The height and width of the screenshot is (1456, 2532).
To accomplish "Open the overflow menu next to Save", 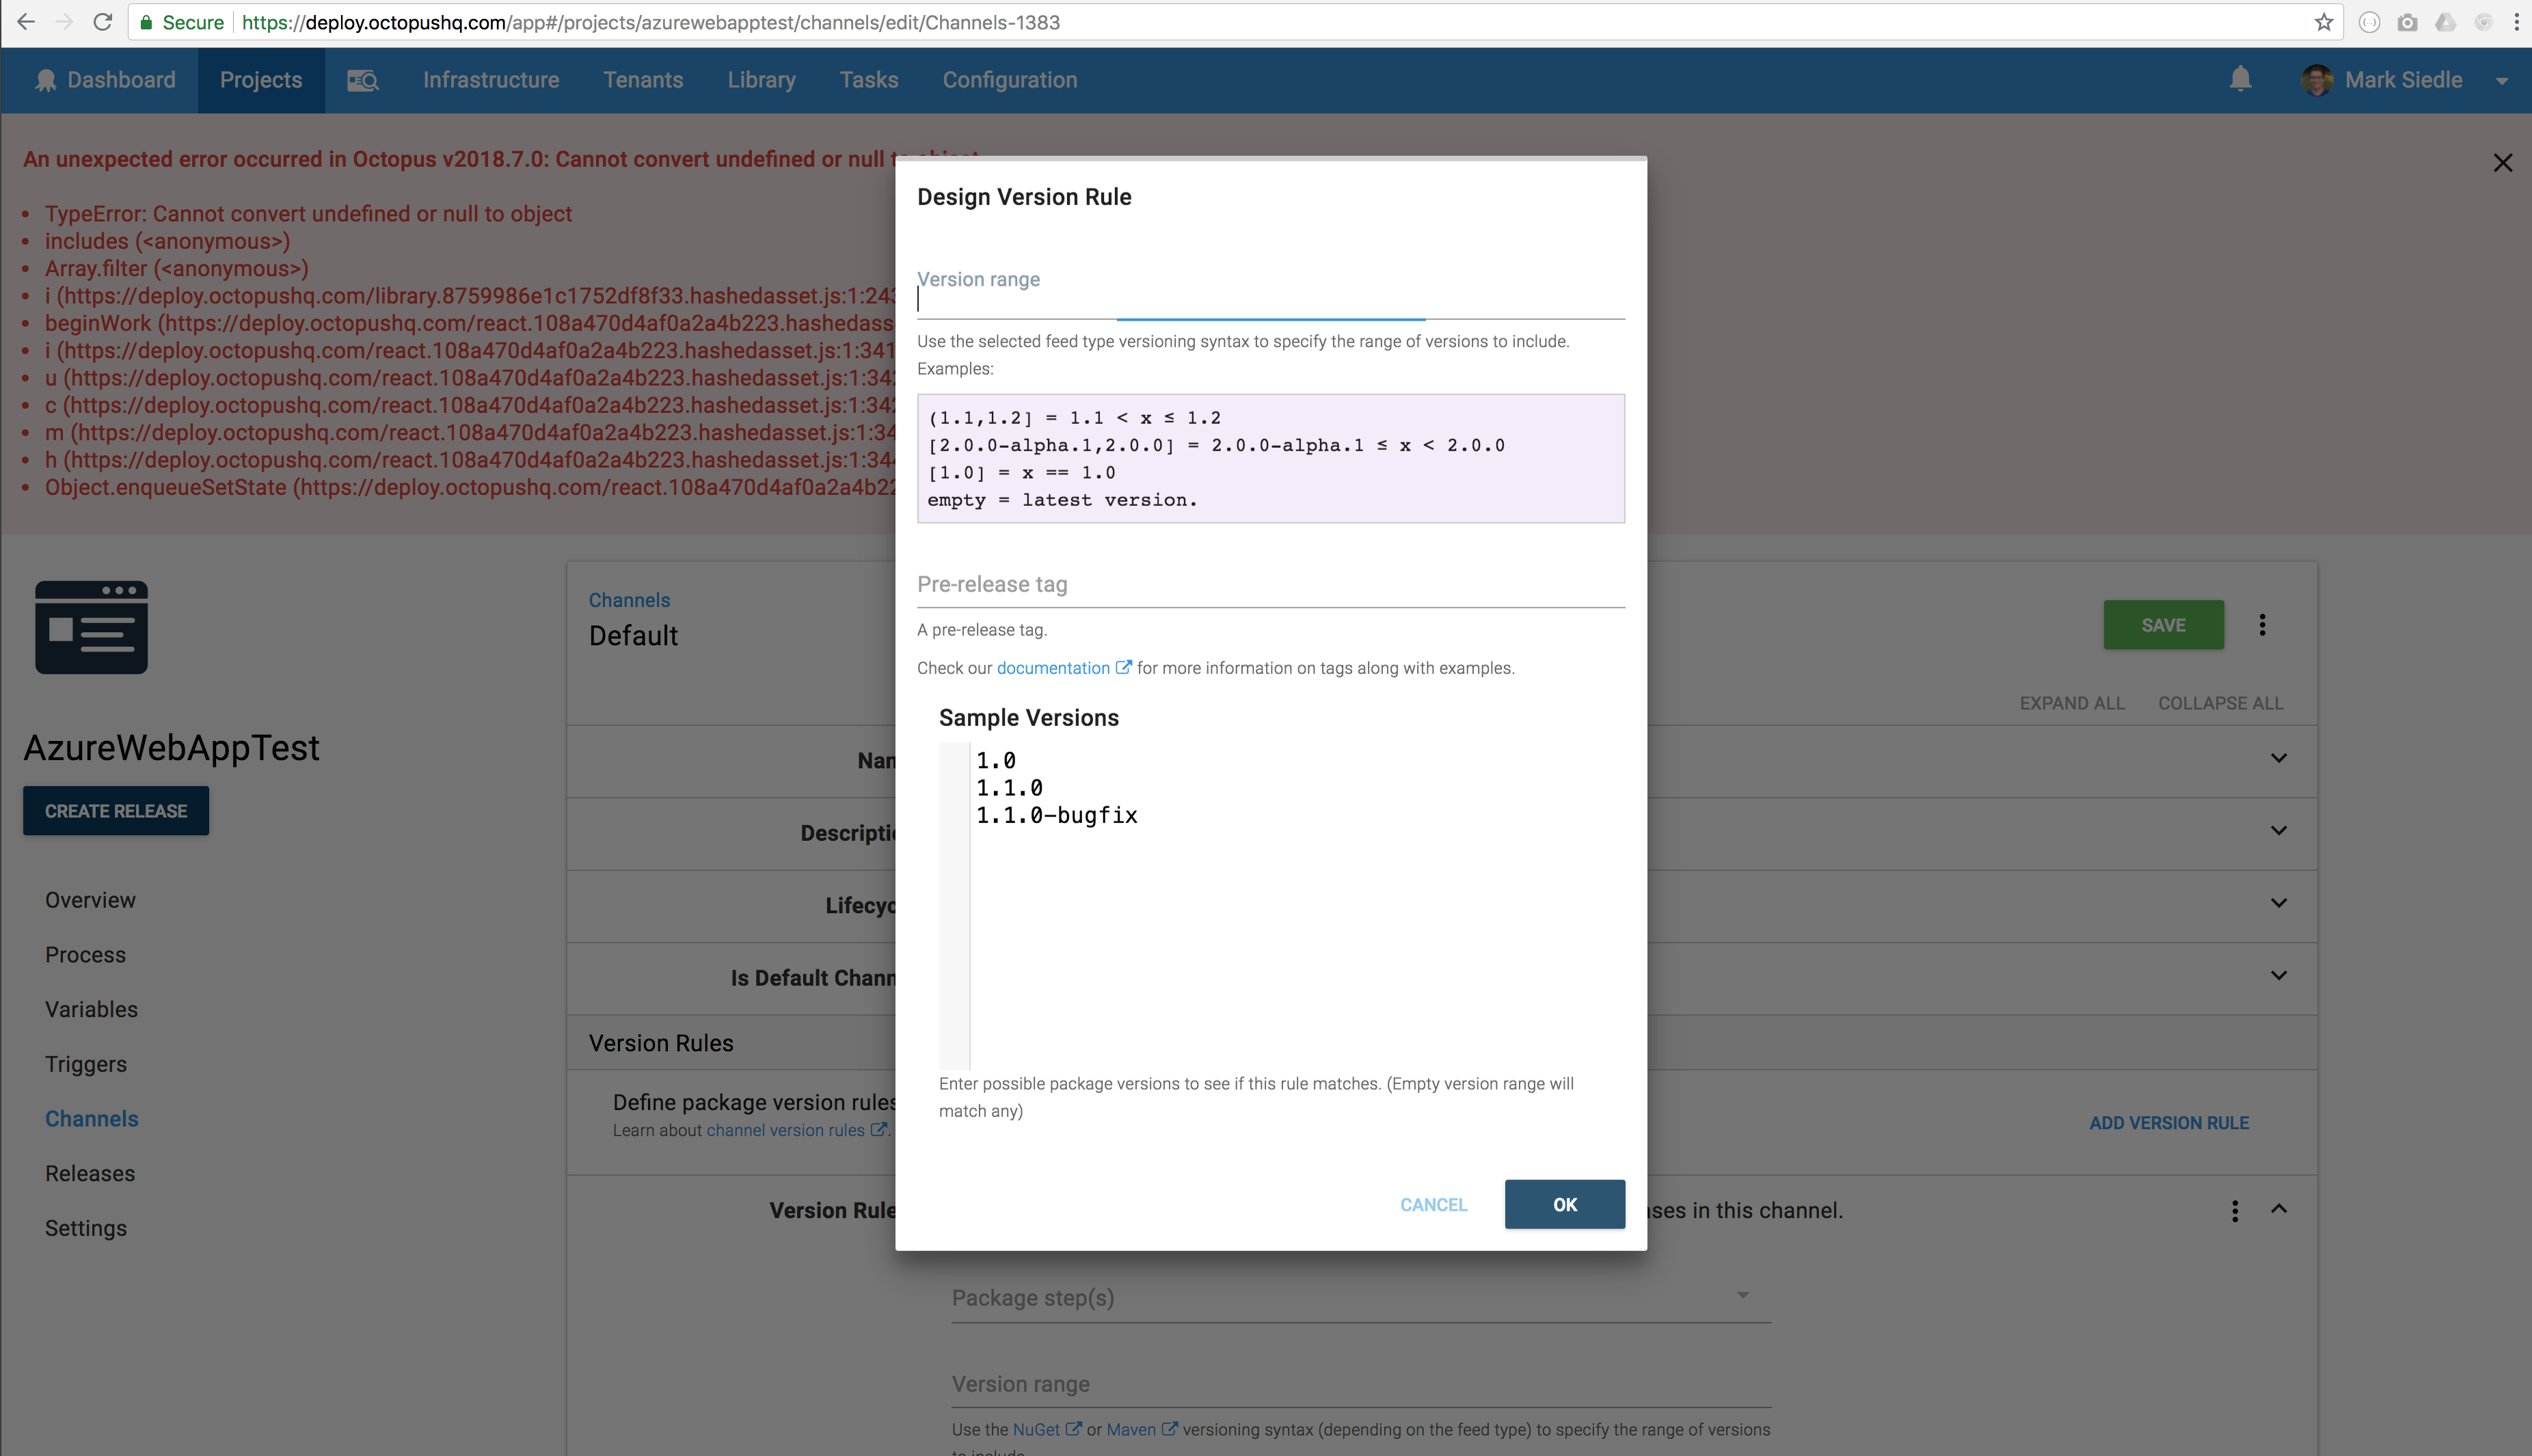I will 2262,625.
